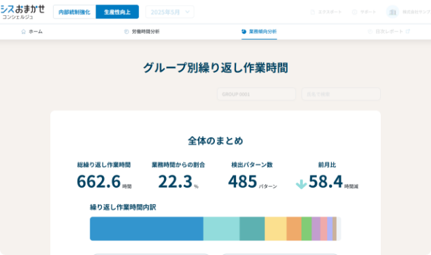Click the 58.4 month-over-month value

click(x=326, y=181)
